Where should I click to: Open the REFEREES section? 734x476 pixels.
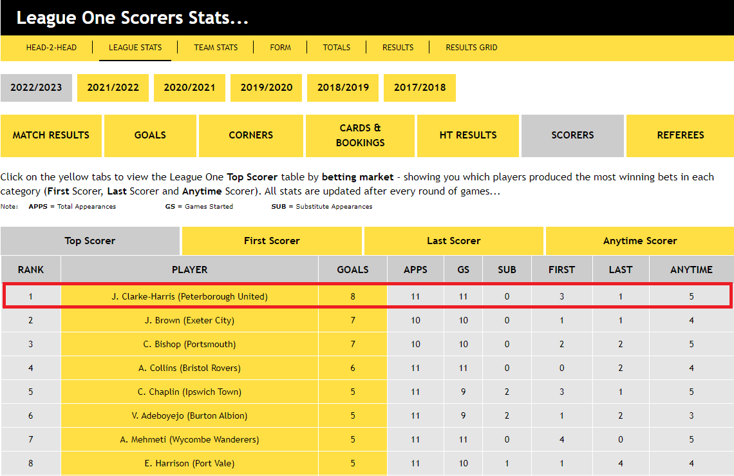pyautogui.click(x=680, y=135)
